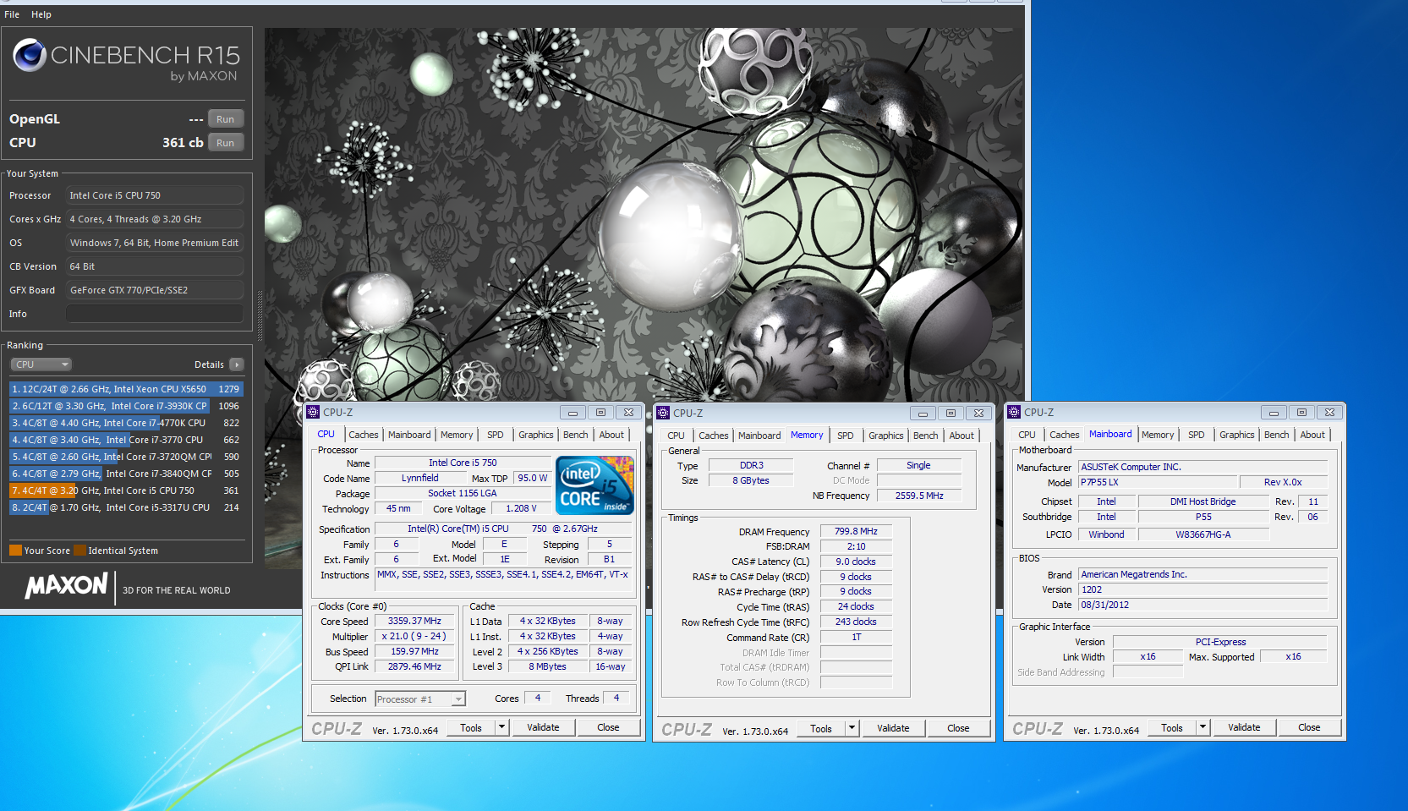Screen dimensions: 1408x811
Task: Click the GFX Board field GeForce GTX 770
Action: pyautogui.click(x=155, y=290)
